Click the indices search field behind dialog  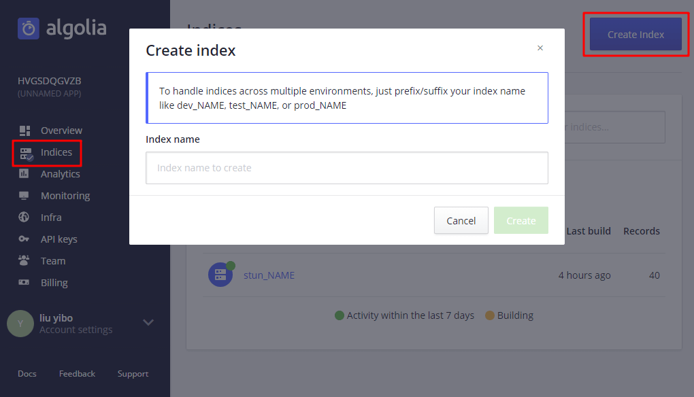[615, 127]
